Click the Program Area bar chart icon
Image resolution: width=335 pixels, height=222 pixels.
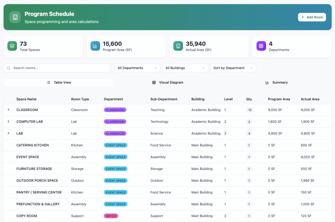95,46
